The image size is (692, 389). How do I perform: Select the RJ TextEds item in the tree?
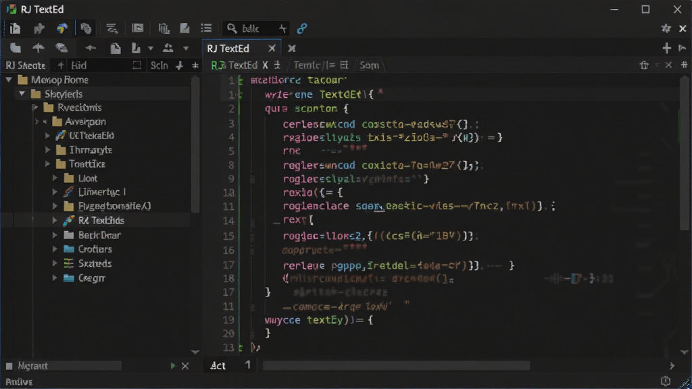[x=101, y=221]
